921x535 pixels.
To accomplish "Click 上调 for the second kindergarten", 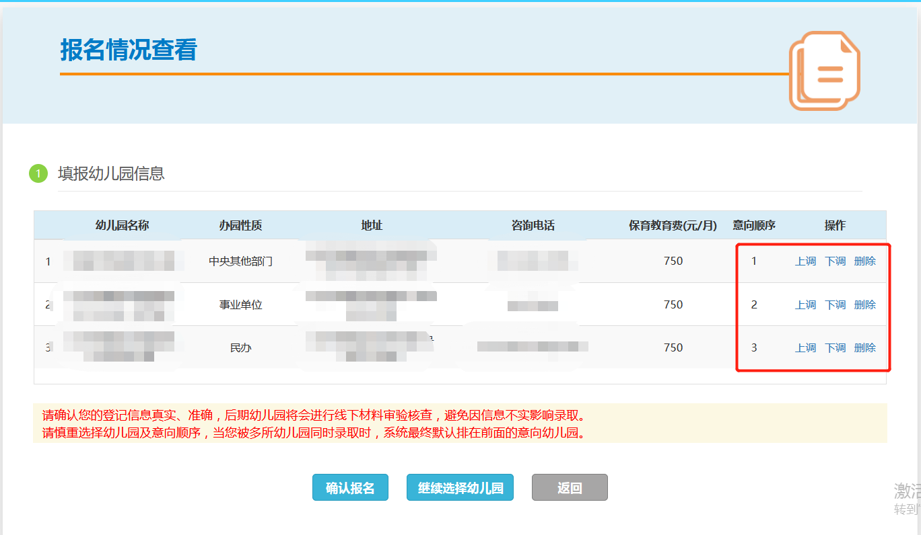I will pyautogui.click(x=805, y=304).
